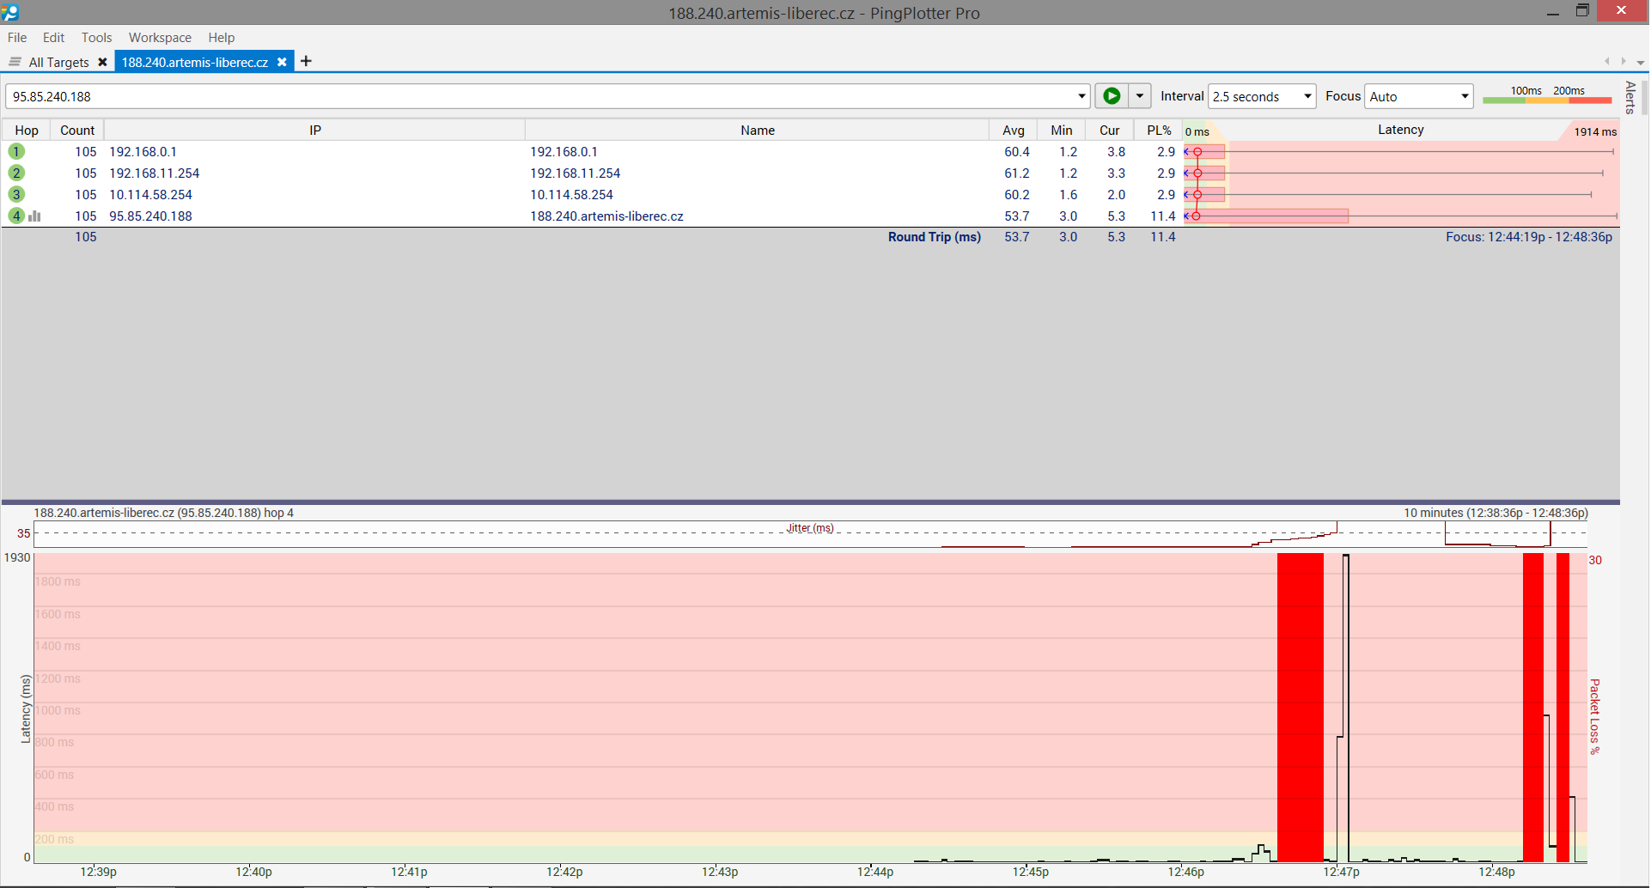Click the All Targets list icon
The image size is (1651, 888).
(15, 62)
